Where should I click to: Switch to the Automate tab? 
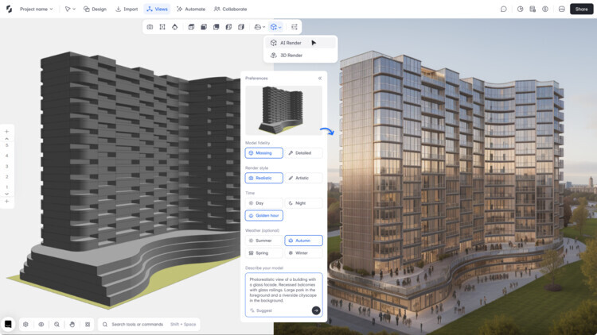click(191, 10)
